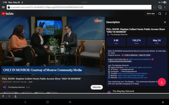The height and width of the screenshot is (105, 169).
Task: Tap the red floating download button
Action: point(162,82)
